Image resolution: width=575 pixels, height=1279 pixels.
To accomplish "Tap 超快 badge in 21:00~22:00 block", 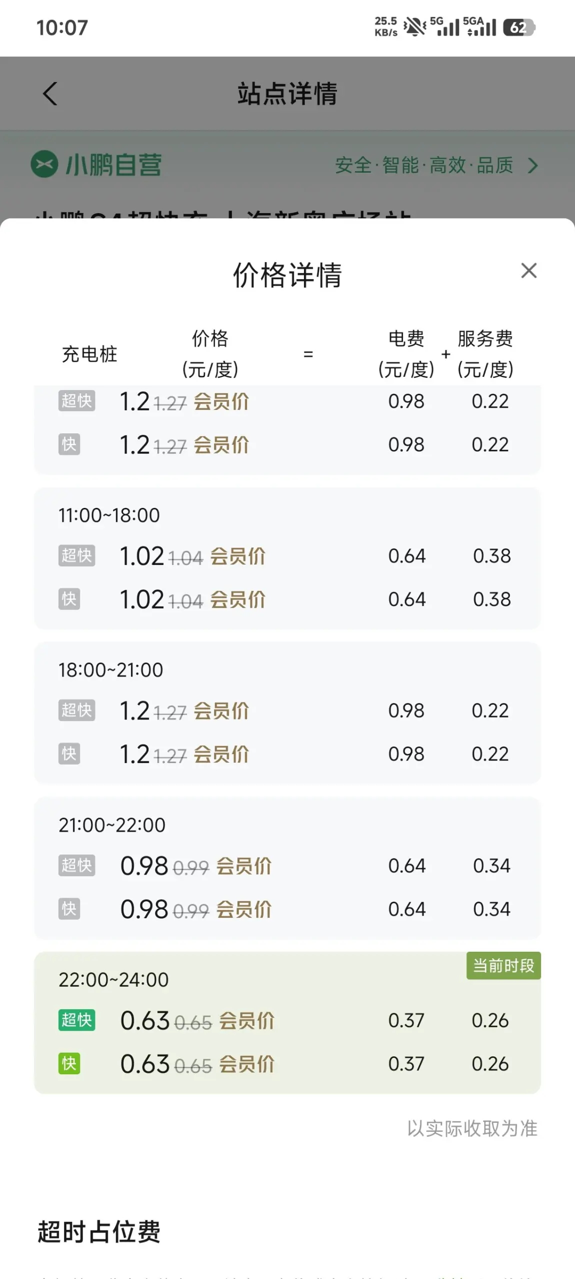I will [x=76, y=865].
